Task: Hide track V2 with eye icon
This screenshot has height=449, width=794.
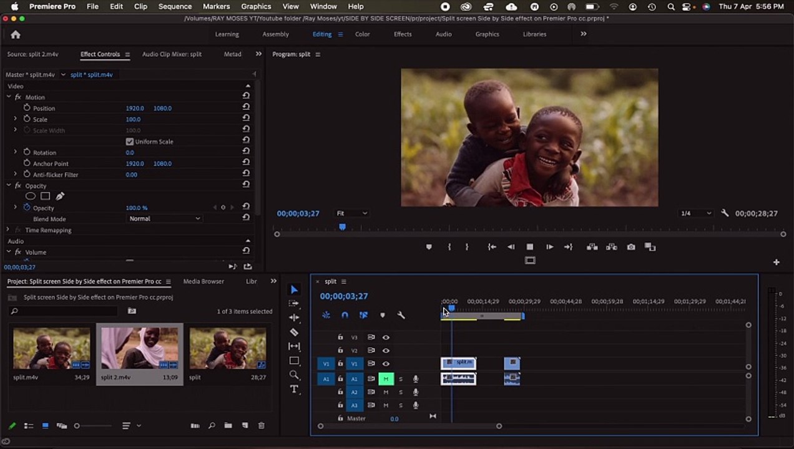Action: (386, 350)
